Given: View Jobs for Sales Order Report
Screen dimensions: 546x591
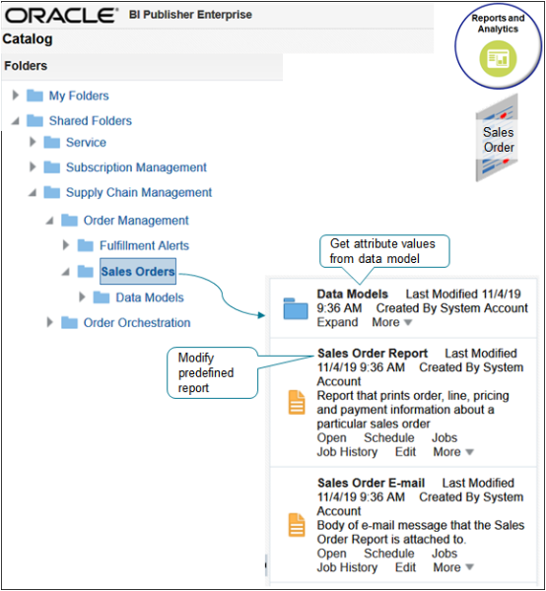Looking at the screenshot, I should click(444, 437).
